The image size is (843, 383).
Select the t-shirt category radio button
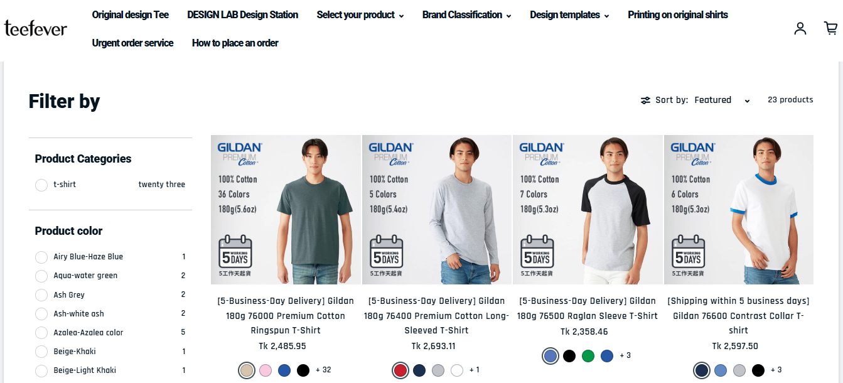41,185
